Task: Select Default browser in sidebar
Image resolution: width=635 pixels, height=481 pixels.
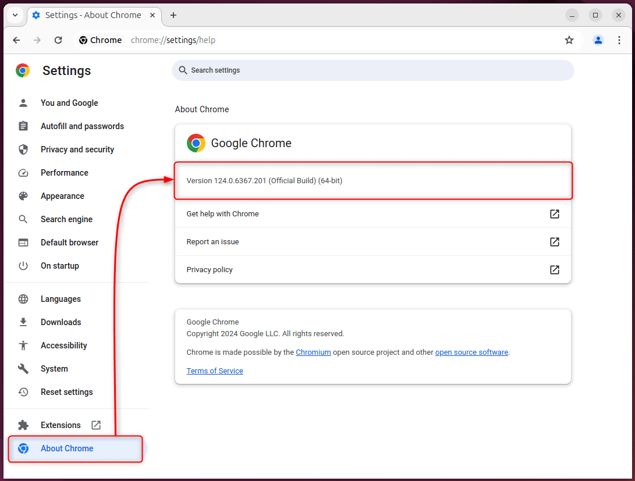Action: pos(69,243)
